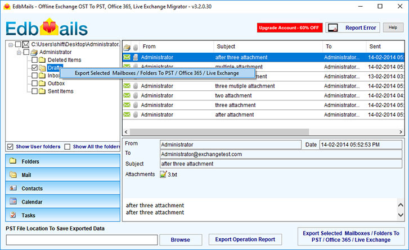Check the Outbox folder checkbox

click(34, 84)
